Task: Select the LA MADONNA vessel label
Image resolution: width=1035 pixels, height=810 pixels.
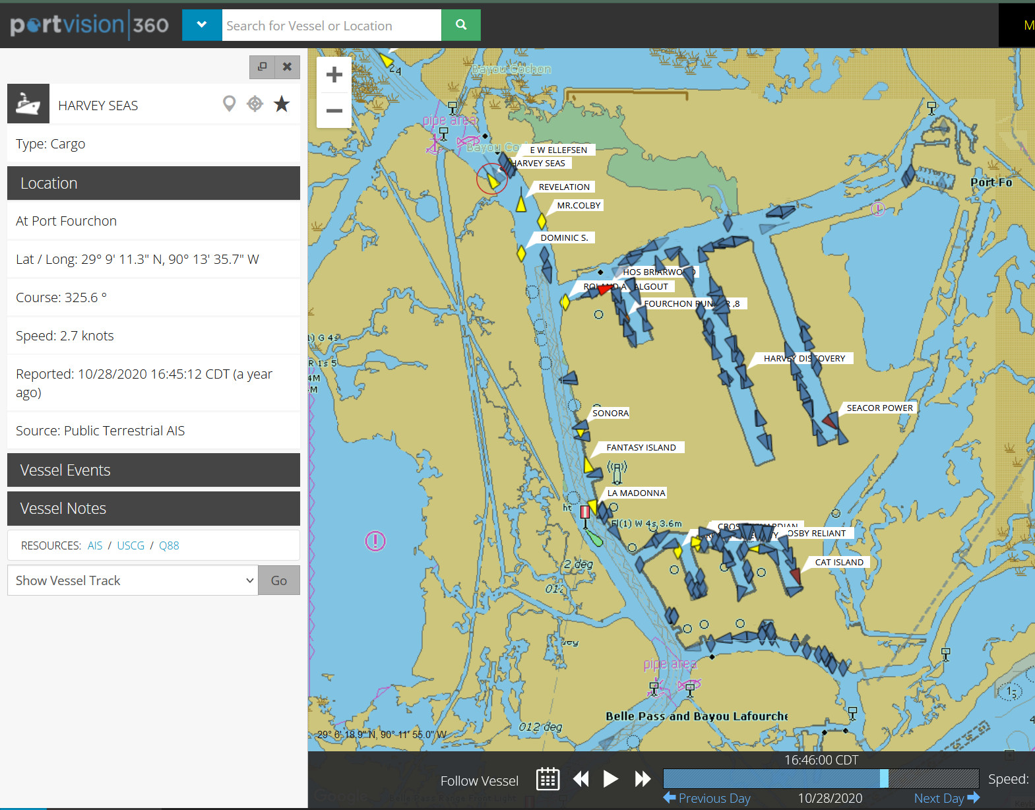Action: point(637,493)
